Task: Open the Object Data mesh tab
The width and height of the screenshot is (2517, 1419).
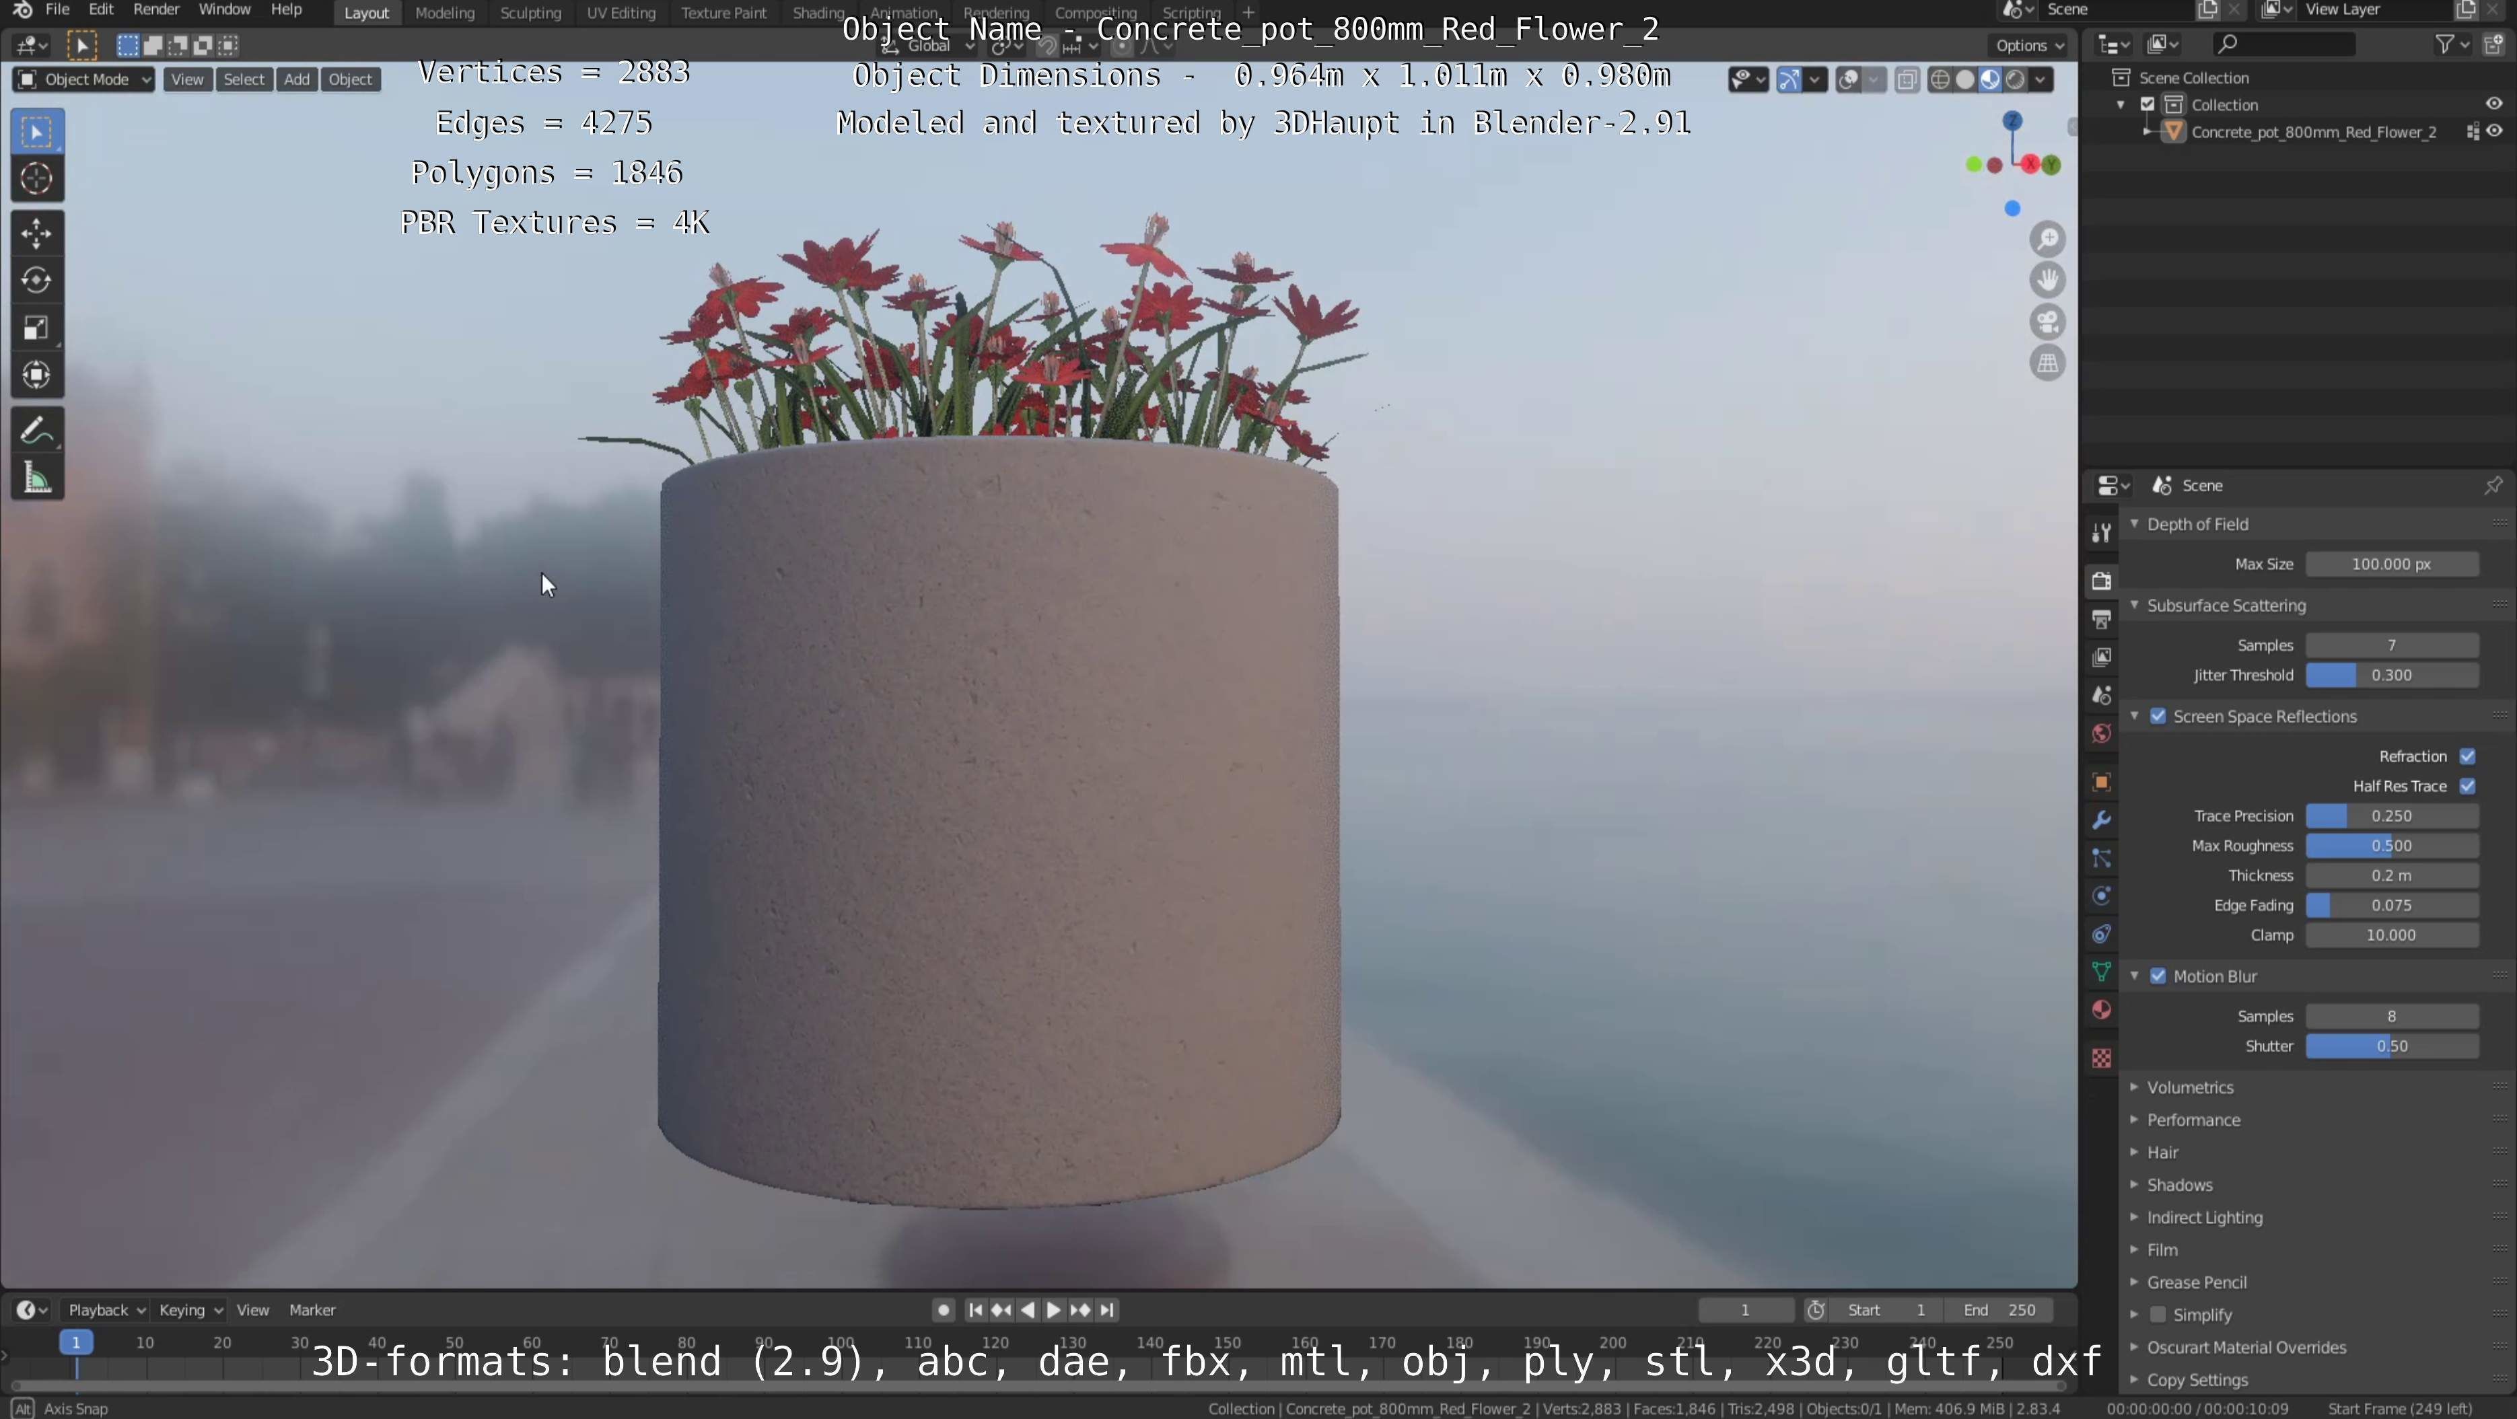Action: [x=2102, y=973]
